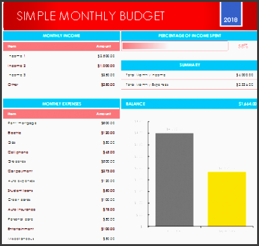This screenshot has height=246, width=259.
Task: Click the Miscellaneous amount cell
Action: pos(109,238)
